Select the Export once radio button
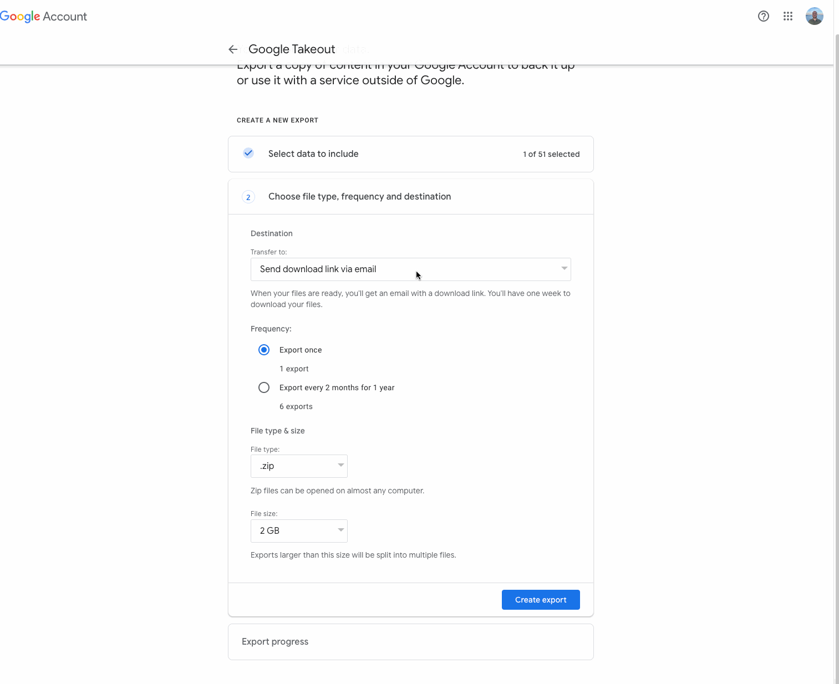 point(264,350)
